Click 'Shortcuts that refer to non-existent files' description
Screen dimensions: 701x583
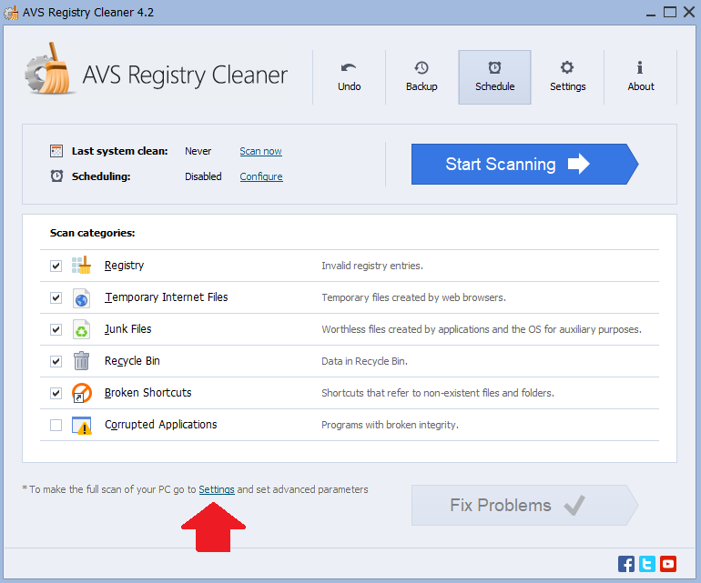(438, 393)
